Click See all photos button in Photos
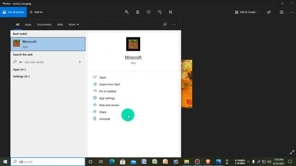This screenshot has width=296, height=166. pos(13,12)
